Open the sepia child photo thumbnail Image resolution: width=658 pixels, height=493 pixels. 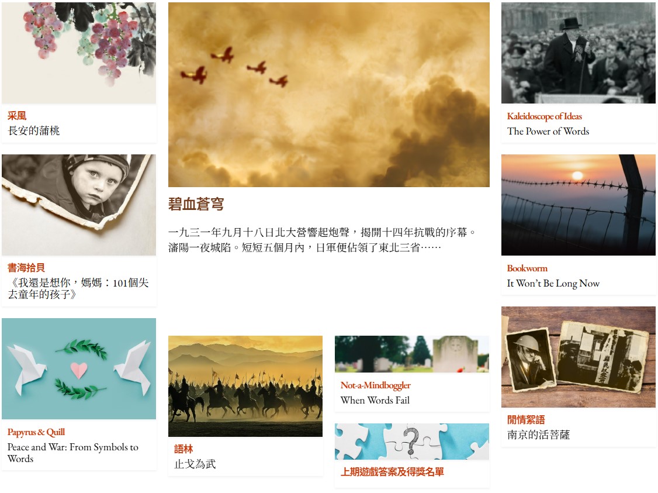point(79,205)
